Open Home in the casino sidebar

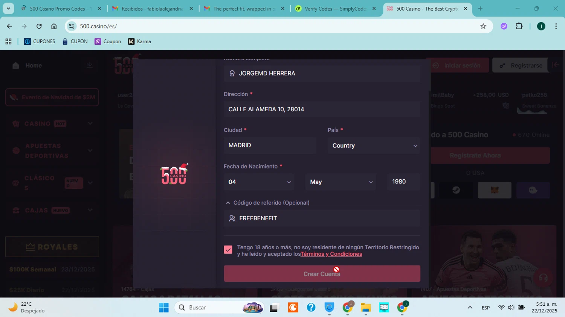[x=34, y=65]
